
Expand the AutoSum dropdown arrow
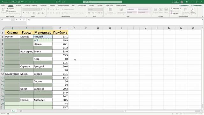[x=181, y=9]
